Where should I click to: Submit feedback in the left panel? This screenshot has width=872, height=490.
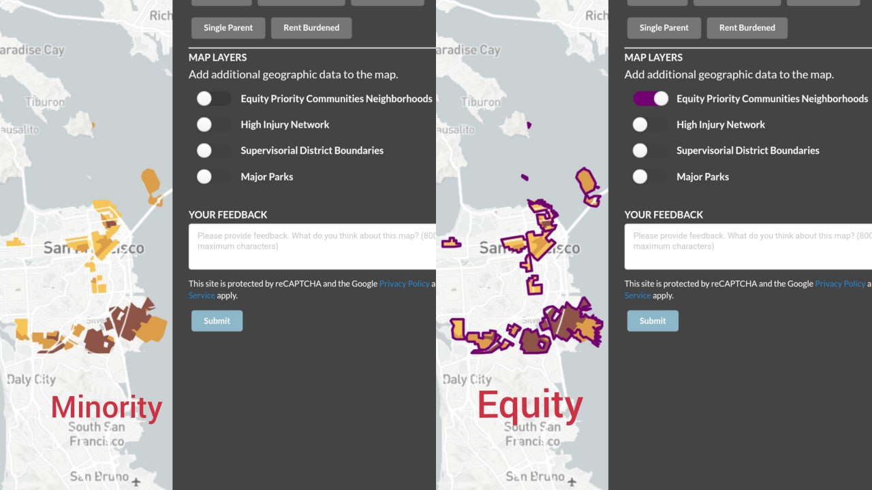point(217,321)
